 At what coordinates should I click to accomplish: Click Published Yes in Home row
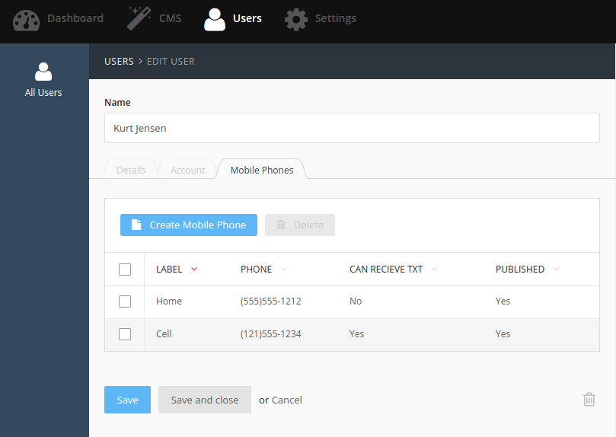coord(503,301)
